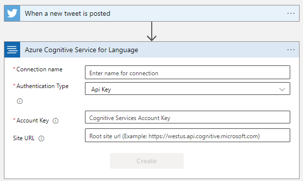Image resolution: width=303 pixels, height=181 pixels.
Task: Click the 'Connection name' label
Action: click(39, 69)
